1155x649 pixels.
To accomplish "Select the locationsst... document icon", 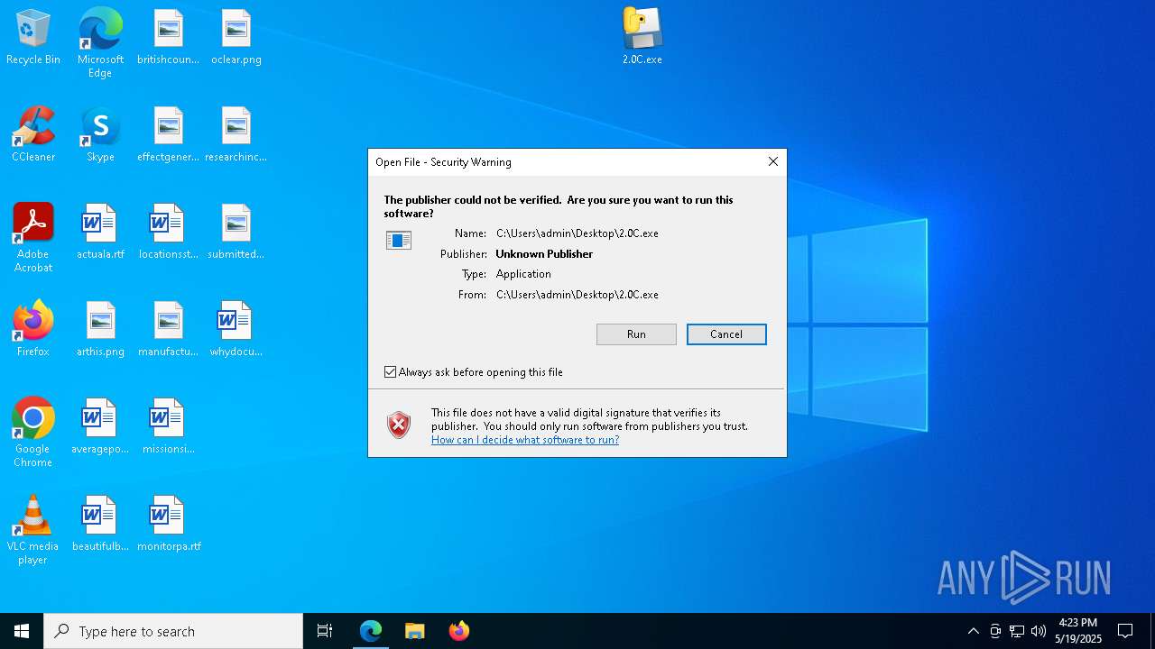I will 168,233.
